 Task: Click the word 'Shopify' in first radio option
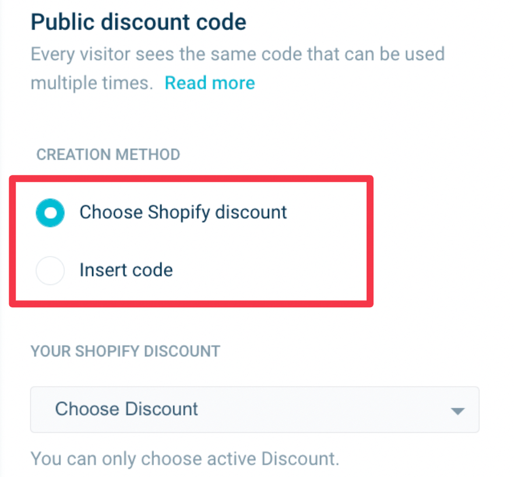point(179,212)
